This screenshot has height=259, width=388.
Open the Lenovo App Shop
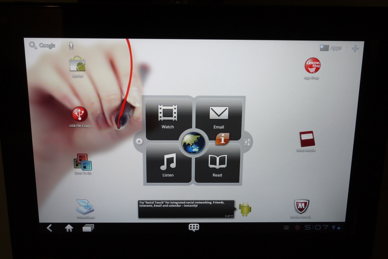312,66
